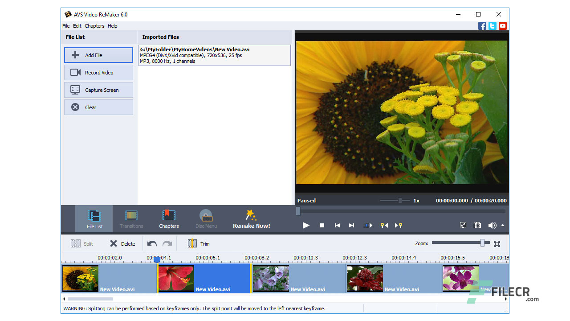This screenshot has height=321, width=570.
Task: Switch to the File List tab
Action: [94, 219]
